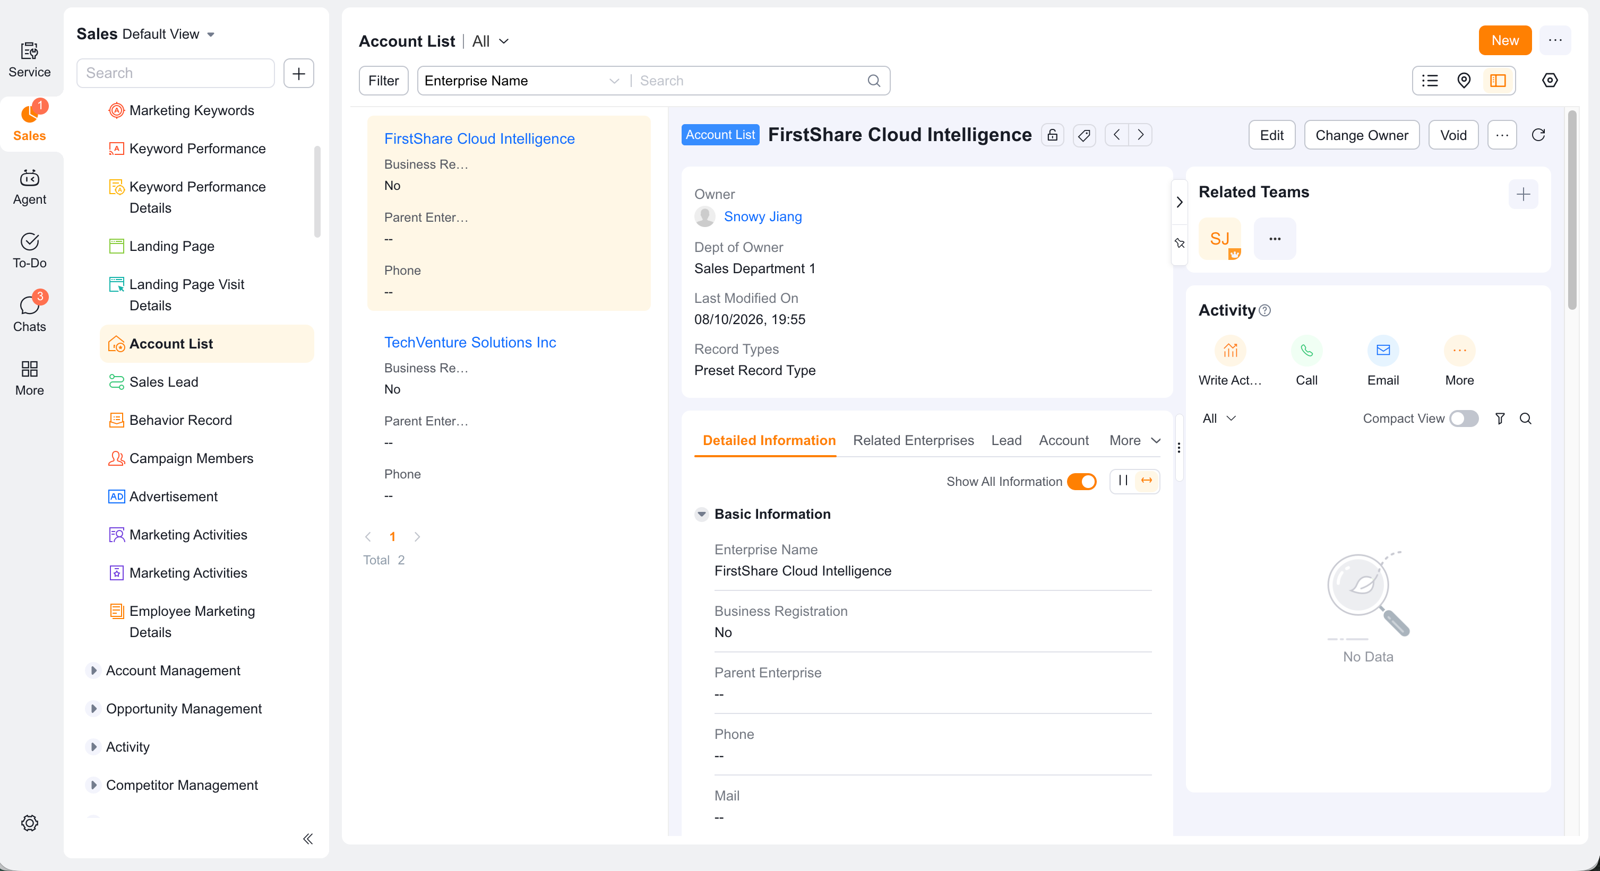Toggle Show All Information switch
Viewport: 1600px width, 871px height.
pyautogui.click(x=1081, y=481)
